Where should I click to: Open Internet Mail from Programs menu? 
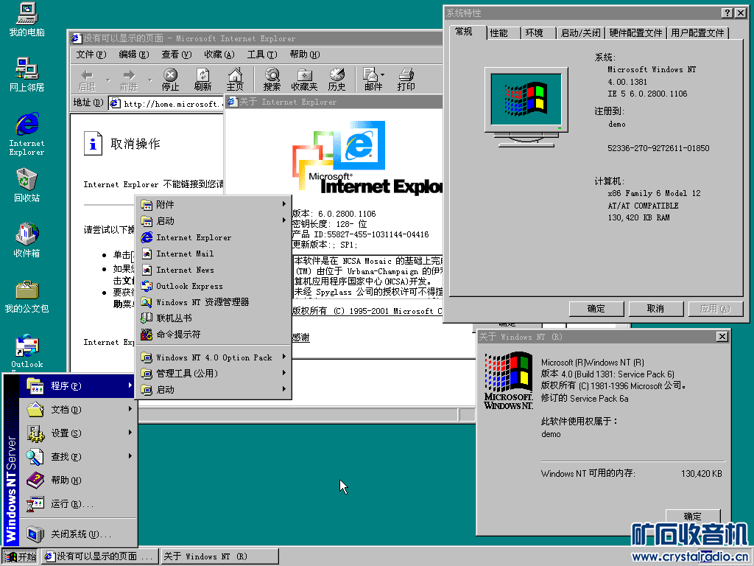click(214, 254)
